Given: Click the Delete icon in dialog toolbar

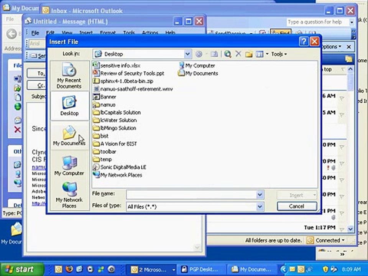Looking at the screenshot, I should [238, 54].
